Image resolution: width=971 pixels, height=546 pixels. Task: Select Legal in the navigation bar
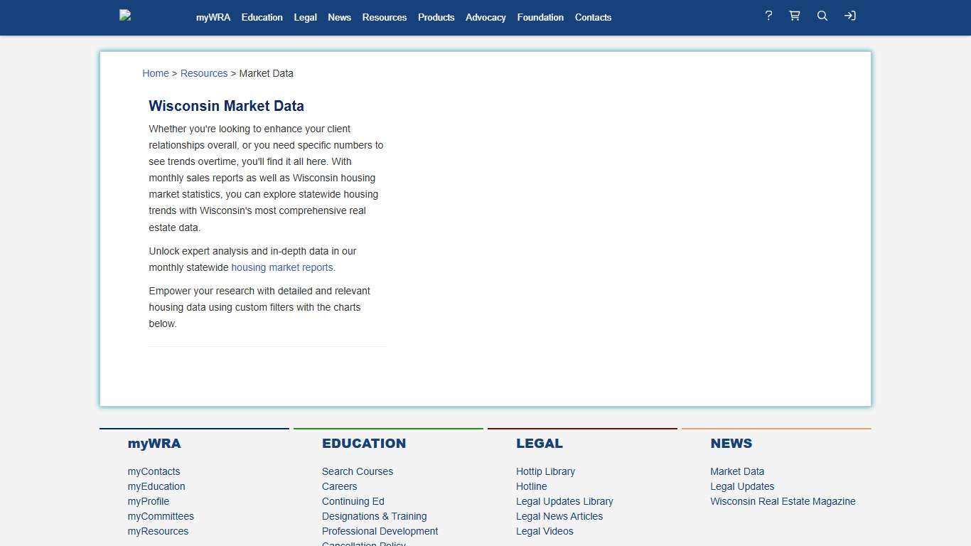305,17
